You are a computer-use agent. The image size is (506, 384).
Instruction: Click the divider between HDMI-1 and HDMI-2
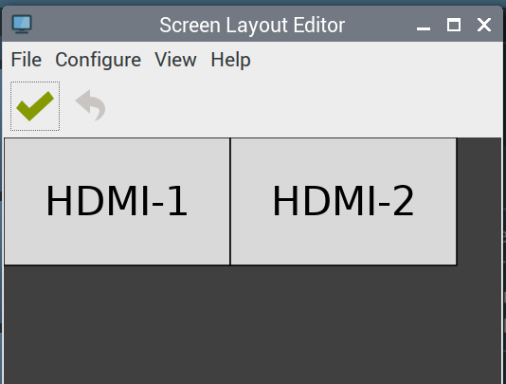tap(230, 202)
